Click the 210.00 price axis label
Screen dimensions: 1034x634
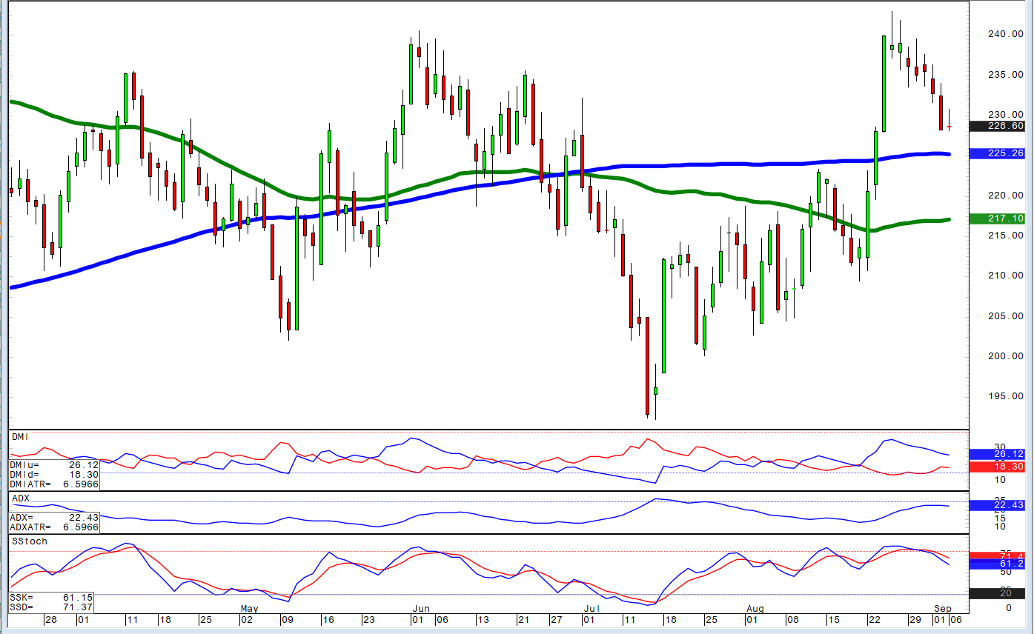pyautogui.click(x=1007, y=276)
